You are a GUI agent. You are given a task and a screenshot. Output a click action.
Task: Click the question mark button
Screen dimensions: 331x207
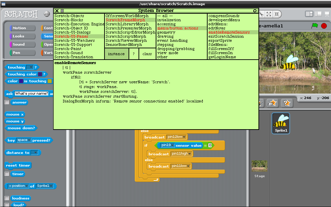coord(133,54)
